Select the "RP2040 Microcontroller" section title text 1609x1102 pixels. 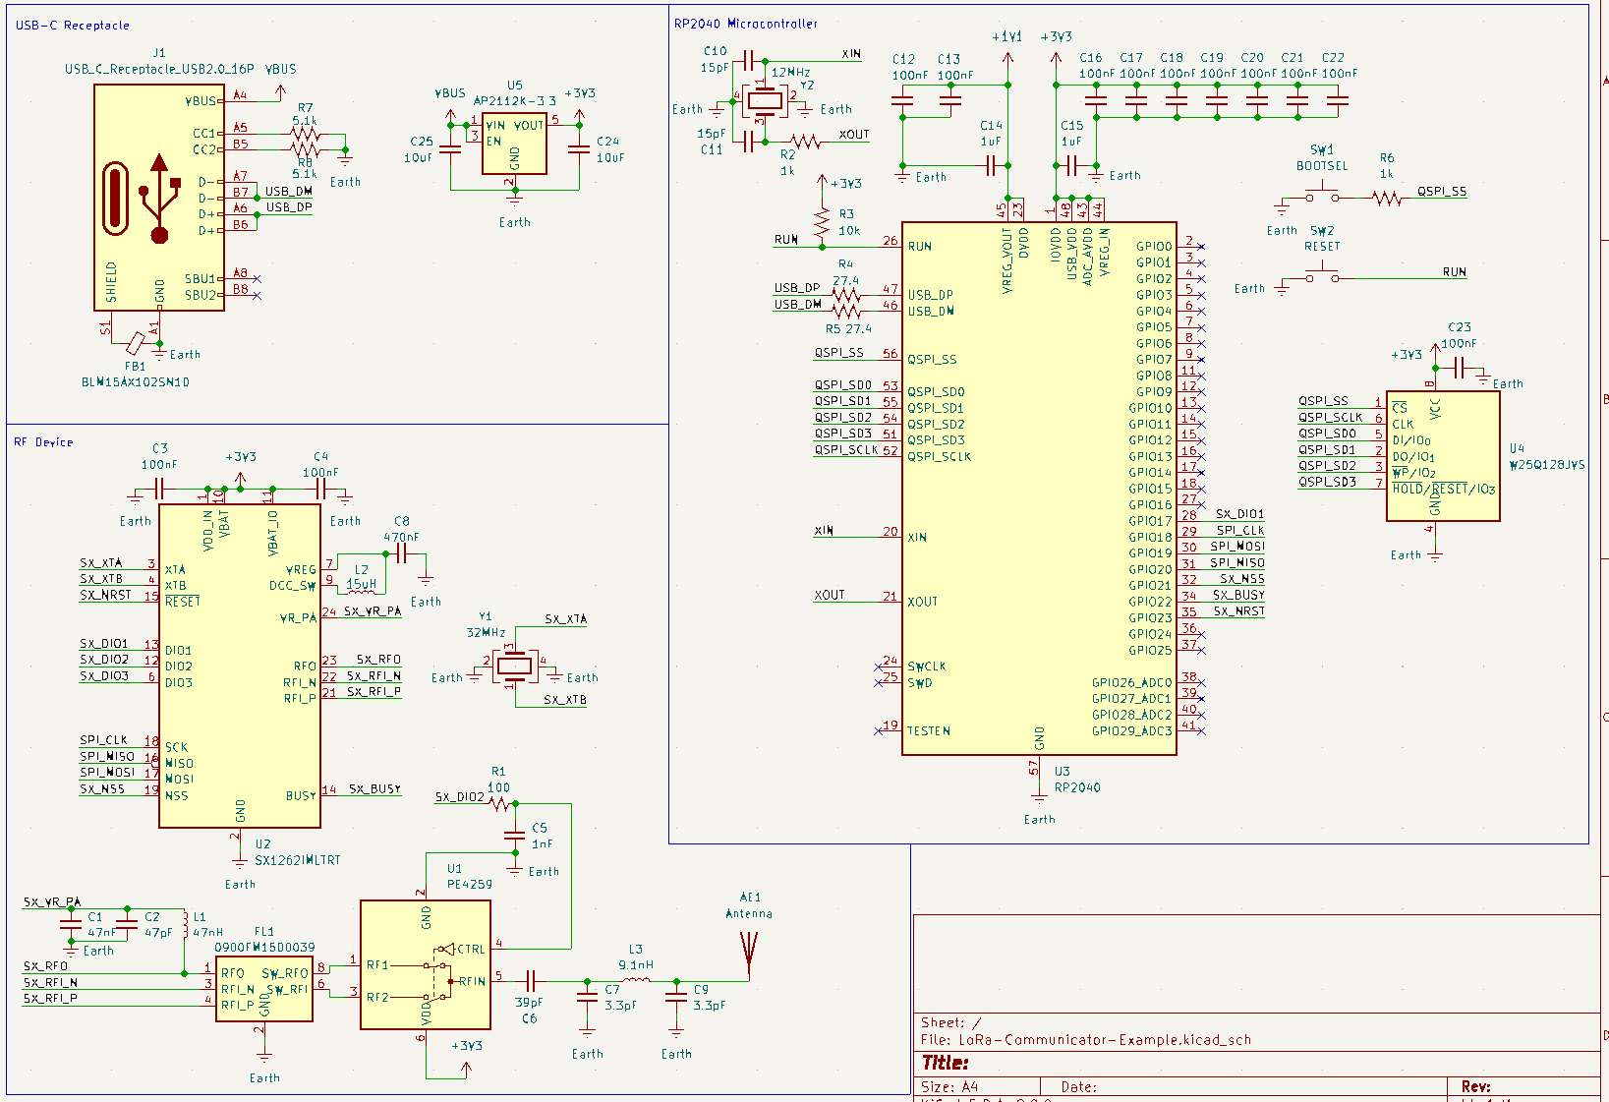pyautogui.click(x=745, y=24)
